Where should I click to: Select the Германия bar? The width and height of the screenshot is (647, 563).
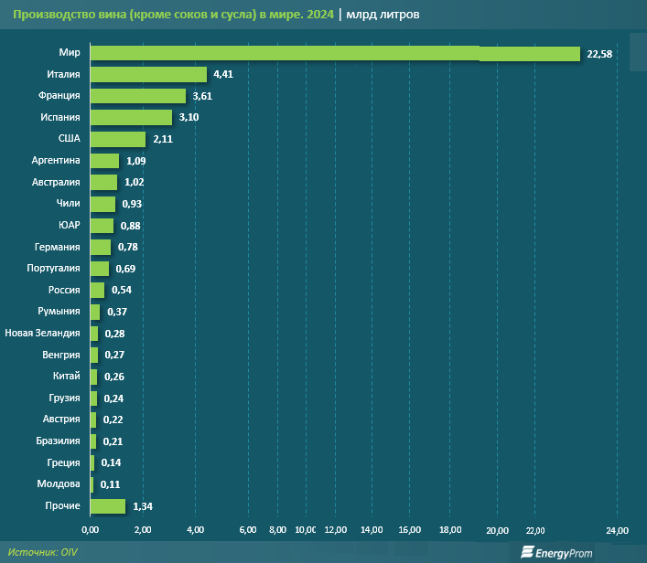tap(100, 248)
